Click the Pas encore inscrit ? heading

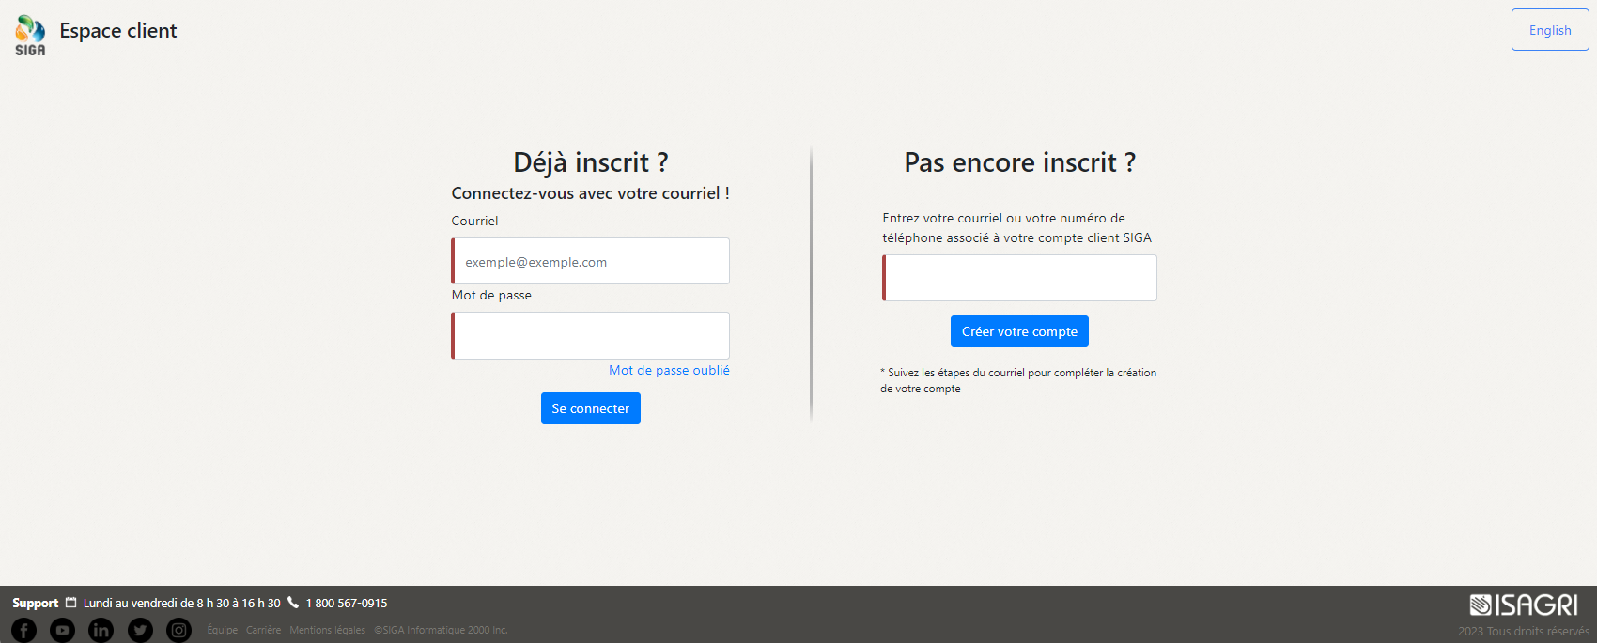pyautogui.click(x=1020, y=162)
